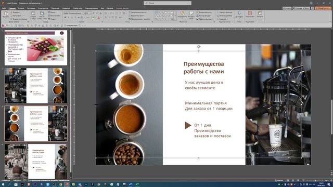
Task: Click the Find (Найти) command
Action: tap(225, 12)
